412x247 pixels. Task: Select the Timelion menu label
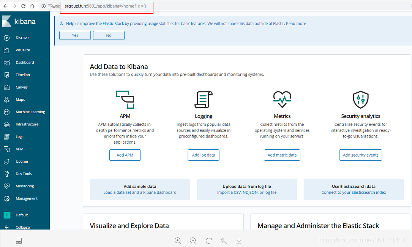[x=23, y=75]
